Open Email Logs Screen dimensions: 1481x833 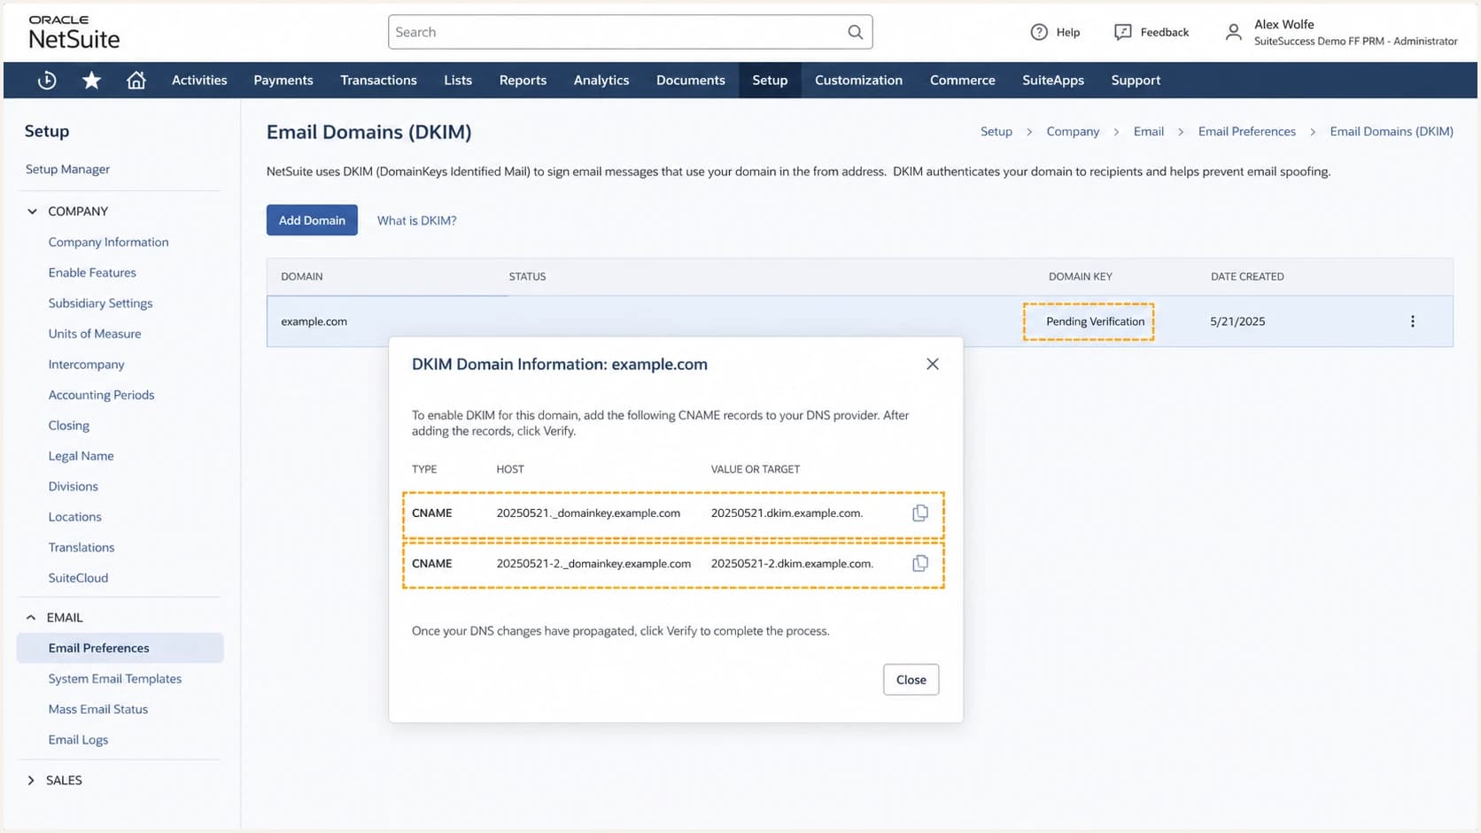point(78,740)
